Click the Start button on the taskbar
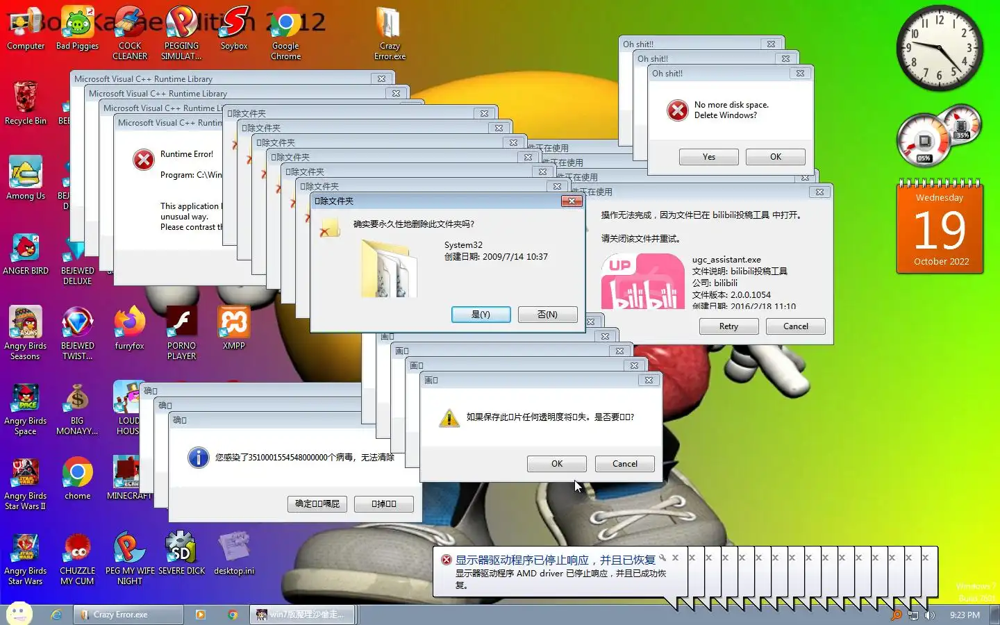Screen dimensions: 1000x625 tap(19, 614)
